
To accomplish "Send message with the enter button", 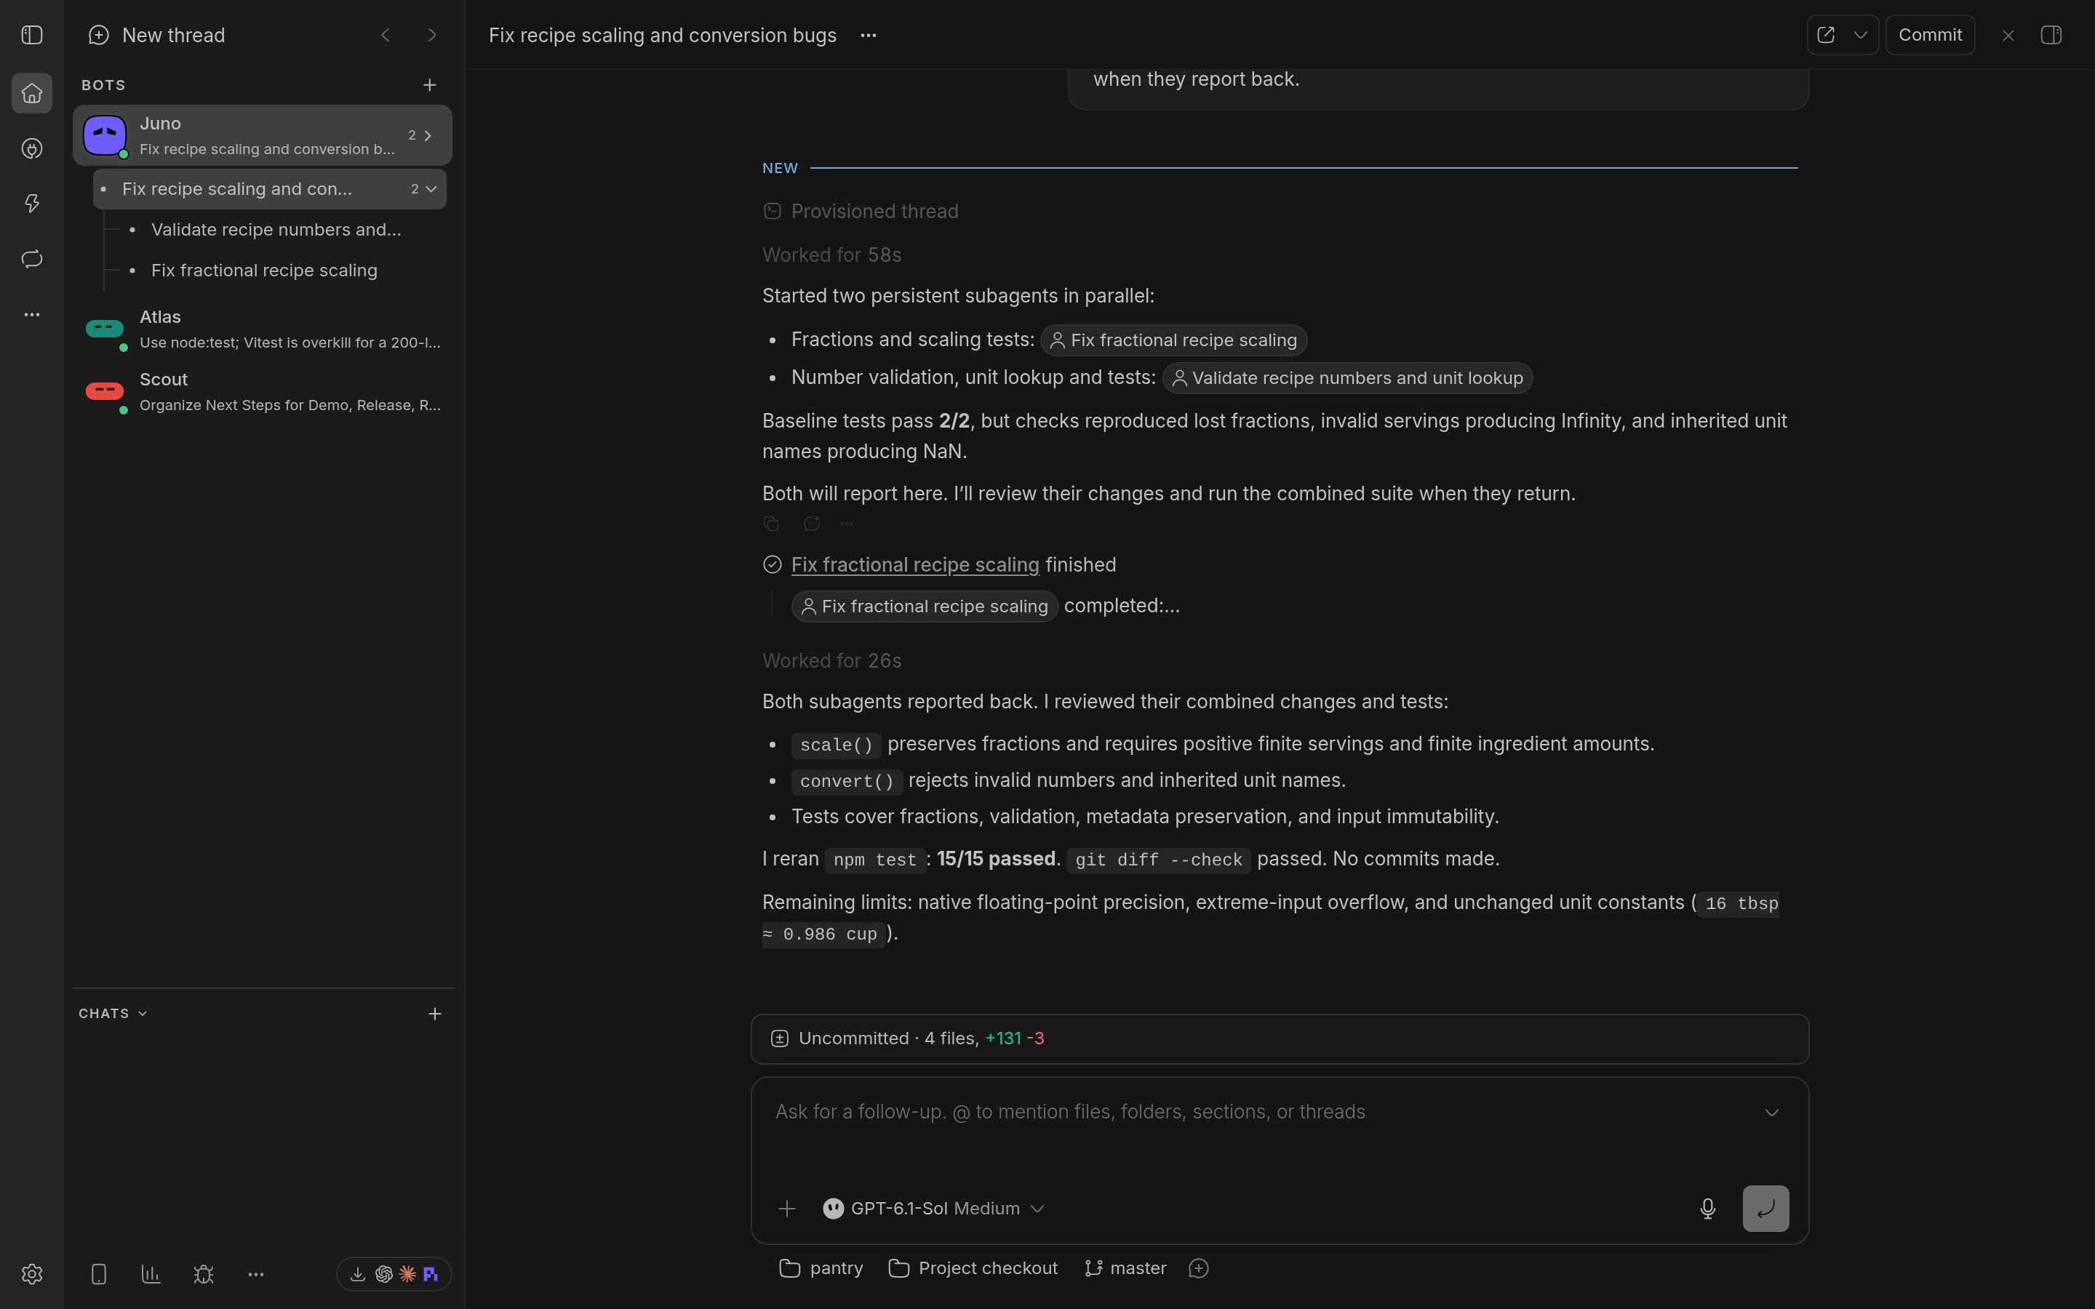I will tap(1765, 1208).
